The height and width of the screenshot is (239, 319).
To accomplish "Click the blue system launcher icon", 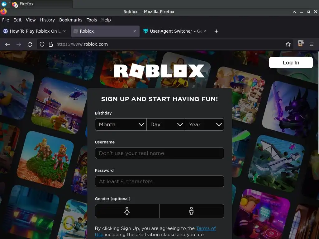I will point(4,4).
